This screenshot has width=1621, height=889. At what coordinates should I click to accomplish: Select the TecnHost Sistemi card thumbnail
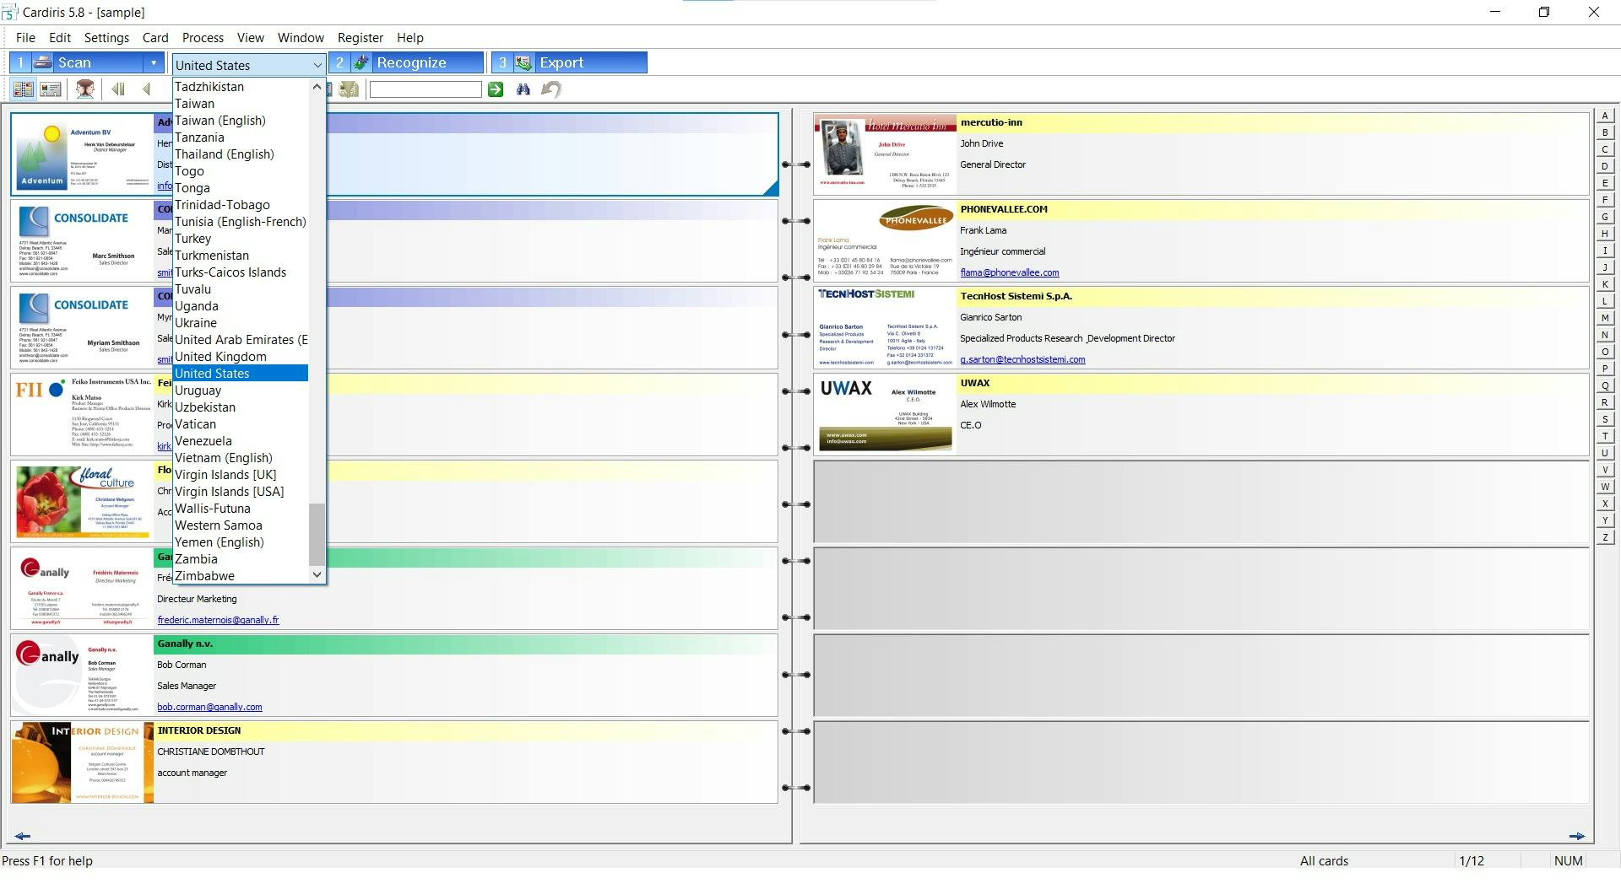(886, 328)
